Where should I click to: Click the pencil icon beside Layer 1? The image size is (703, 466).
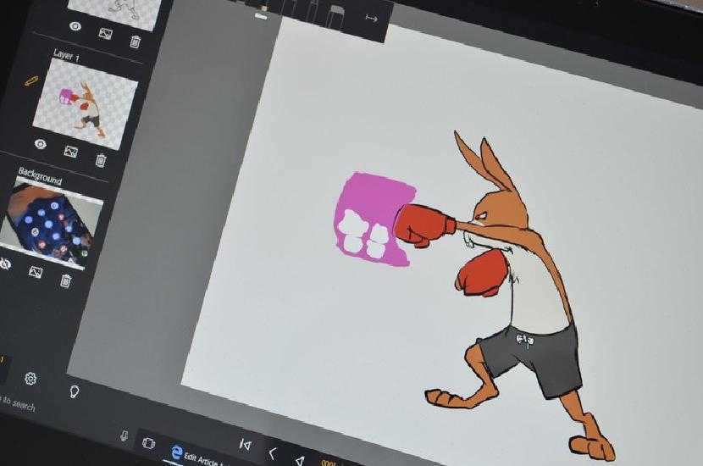coord(31,81)
